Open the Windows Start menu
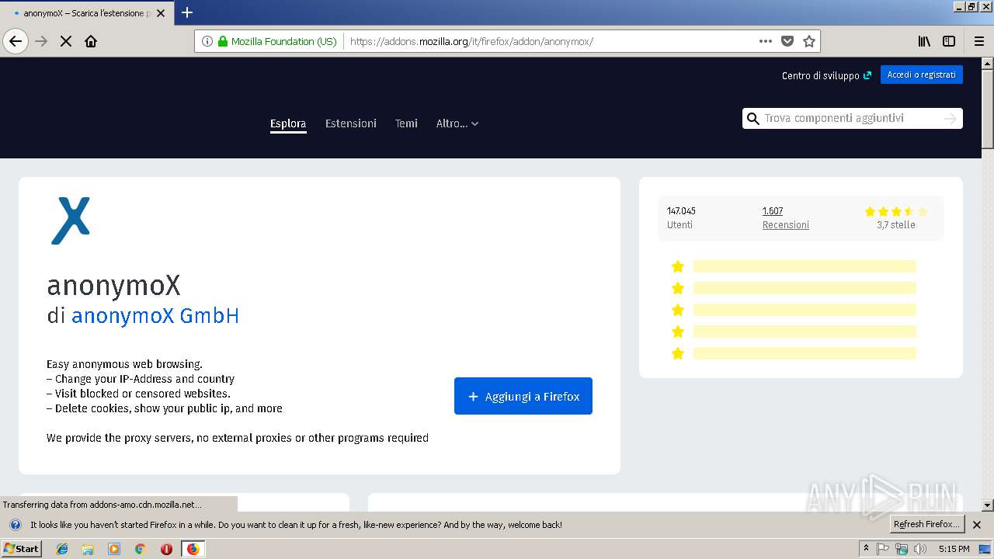 [22, 549]
